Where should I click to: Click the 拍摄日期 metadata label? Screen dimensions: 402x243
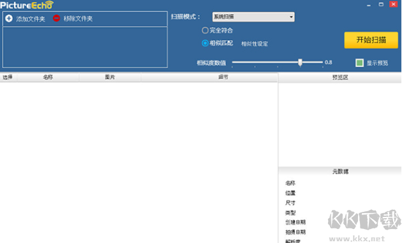296,232
